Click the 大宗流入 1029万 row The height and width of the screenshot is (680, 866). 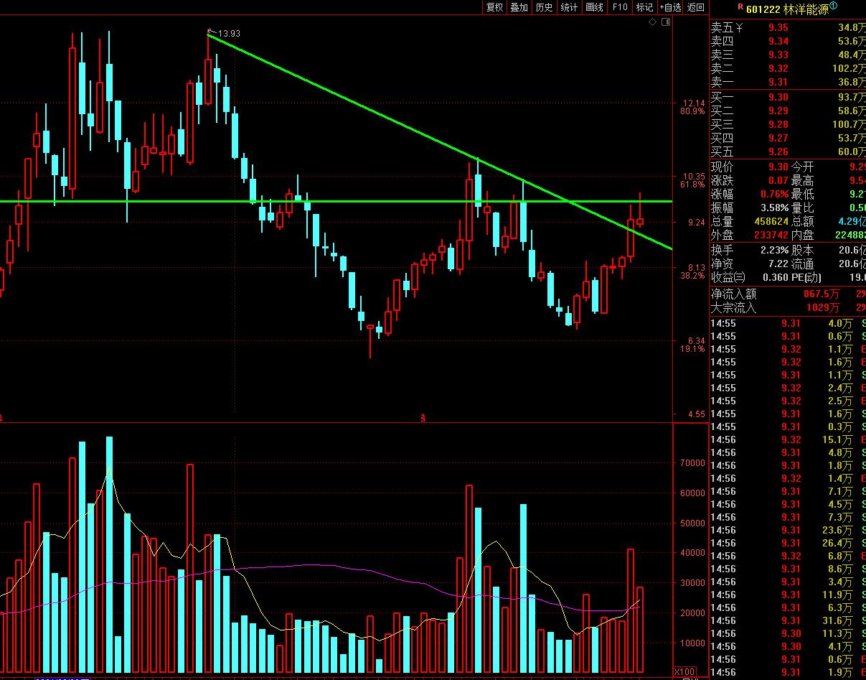(788, 307)
